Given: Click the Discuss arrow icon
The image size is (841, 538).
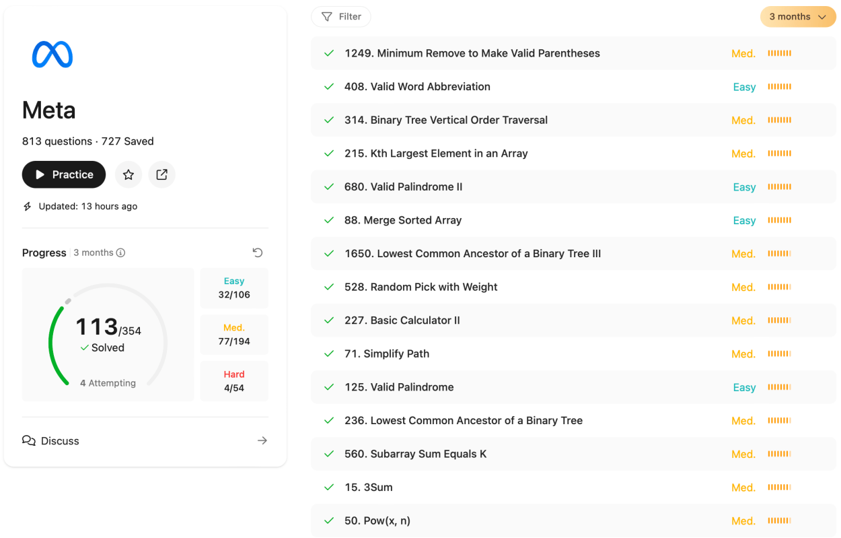Looking at the screenshot, I should tap(262, 440).
